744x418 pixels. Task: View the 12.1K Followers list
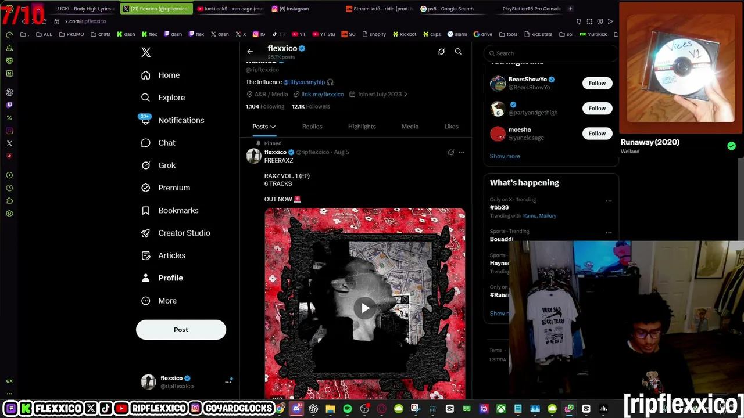[310, 106]
